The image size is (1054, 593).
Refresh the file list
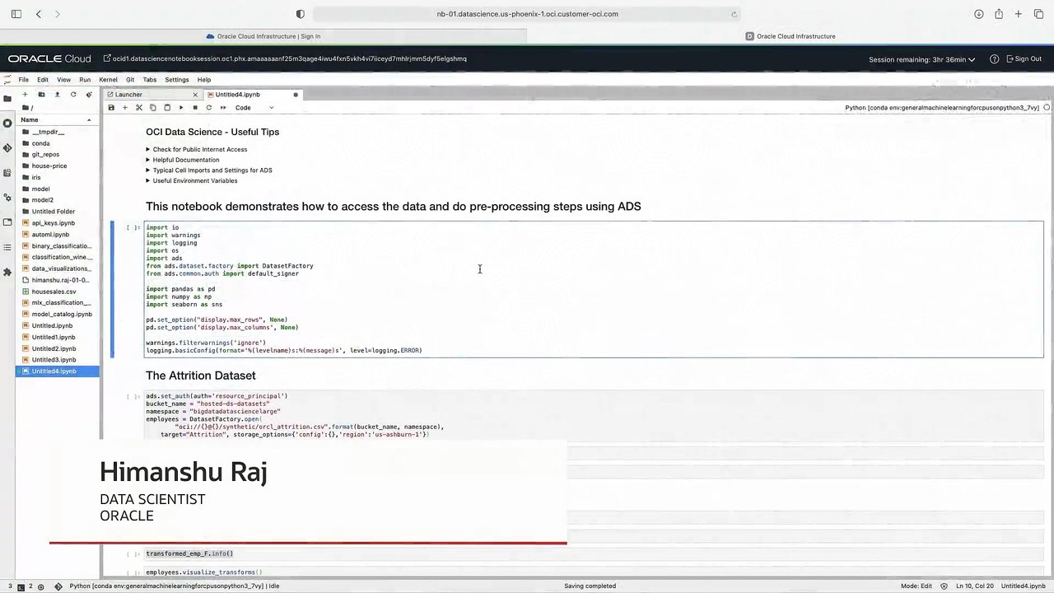point(73,95)
